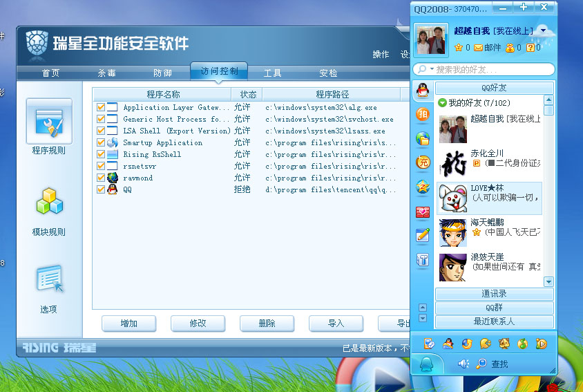Click the browser refresh icon in QQ bottom toolbar
Viewport: 583px width, 392px height.
(x=467, y=344)
